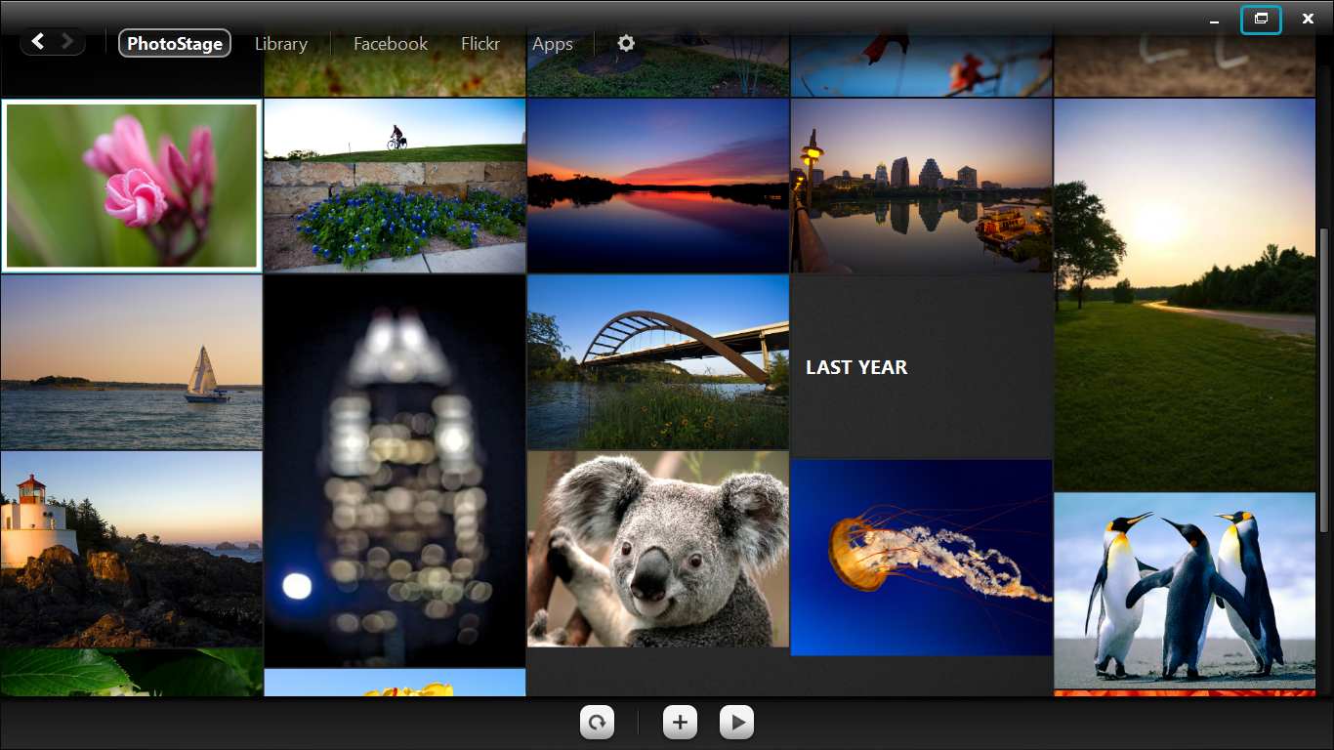
Task: Click the vertical scrollbar on the right
Action: click(1324, 381)
